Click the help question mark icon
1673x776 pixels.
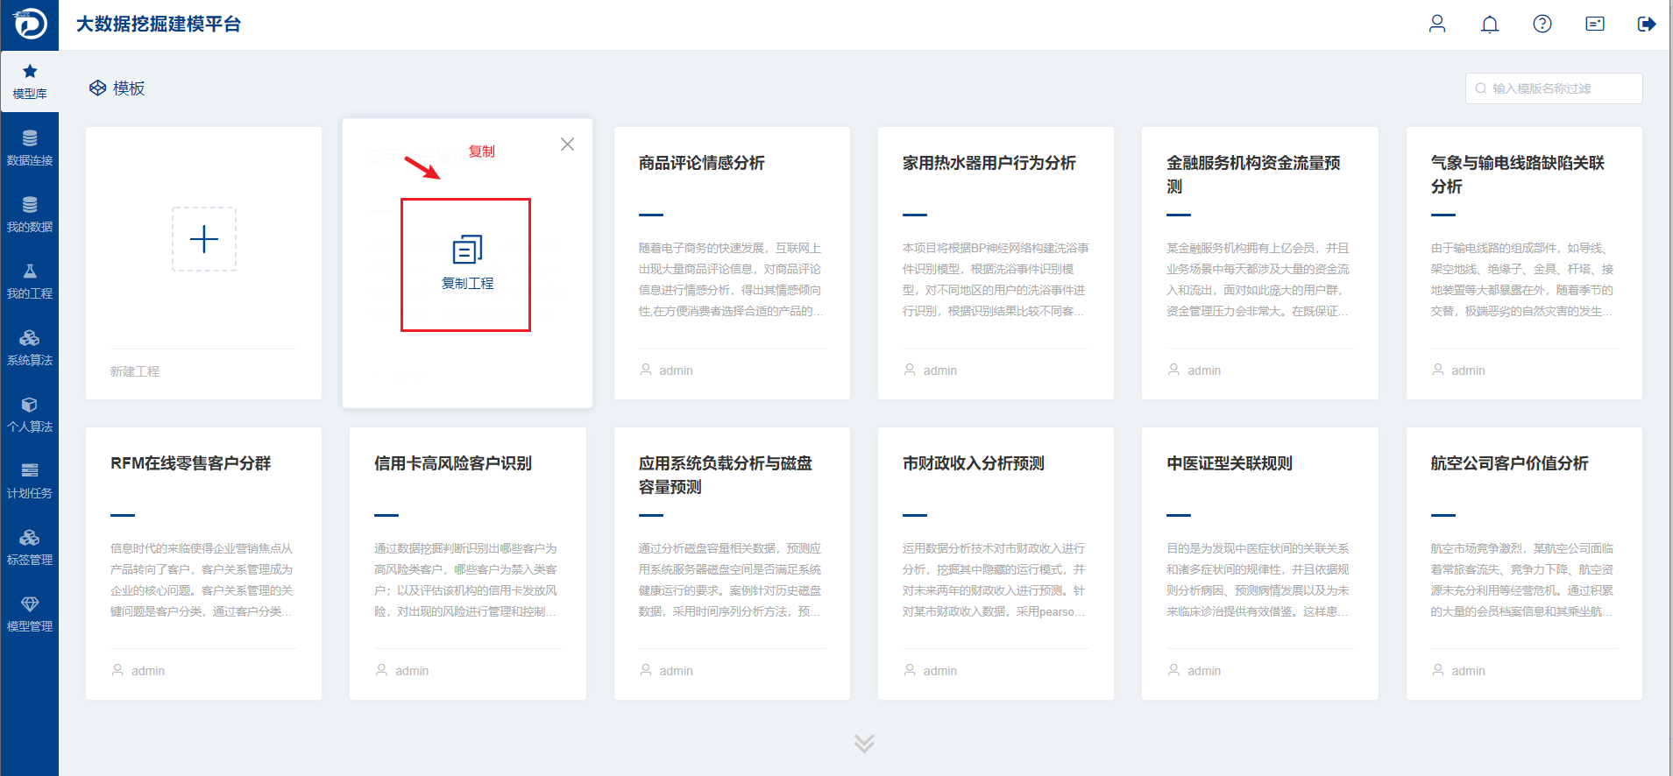1542,24
